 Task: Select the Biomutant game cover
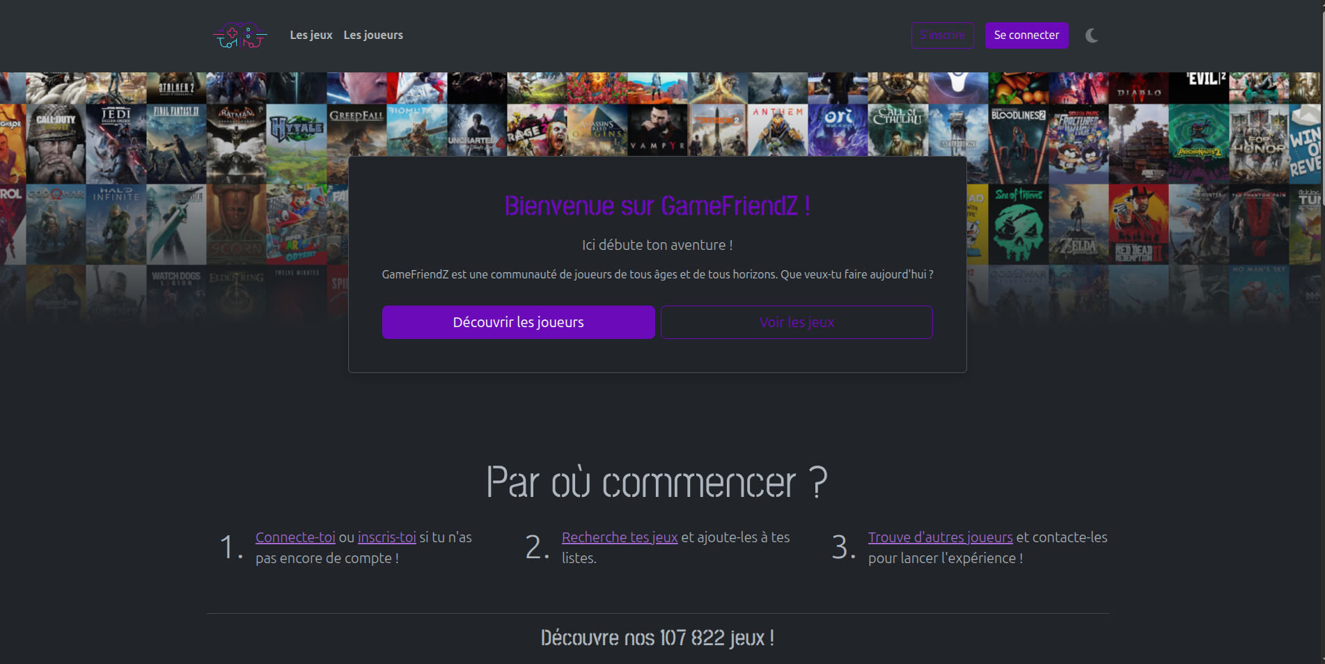(x=416, y=130)
